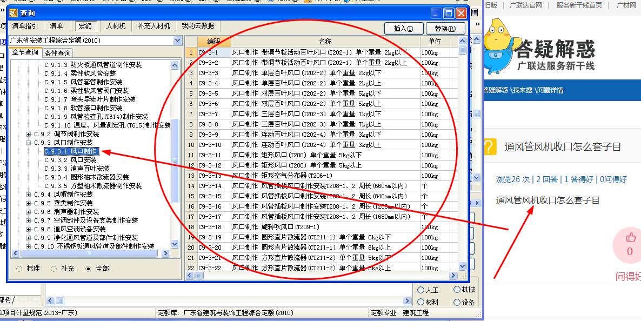Expand C.9.2 调节阀制作安装 node
The height and width of the screenshot is (321, 641).
(28, 133)
